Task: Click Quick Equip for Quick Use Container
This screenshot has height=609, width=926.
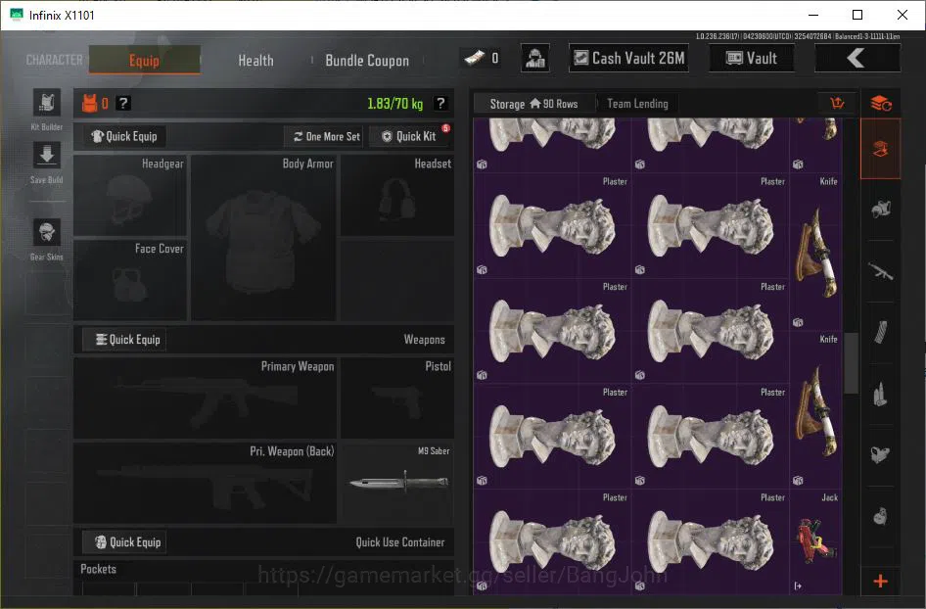Action: [x=124, y=542]
